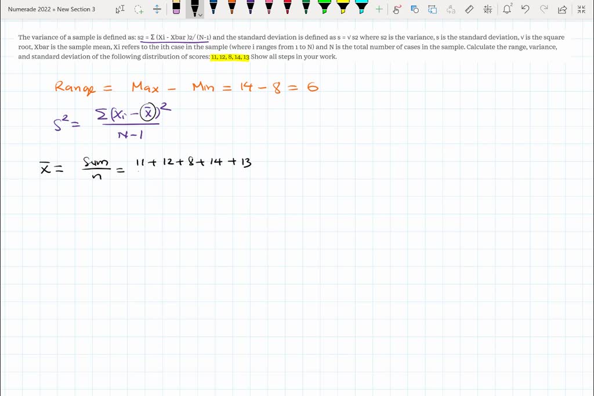Redo the last undone action

coord(543,9)
